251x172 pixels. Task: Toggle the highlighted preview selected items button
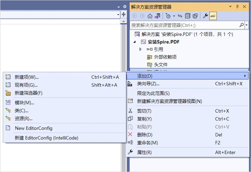click(x=213, y=16)
